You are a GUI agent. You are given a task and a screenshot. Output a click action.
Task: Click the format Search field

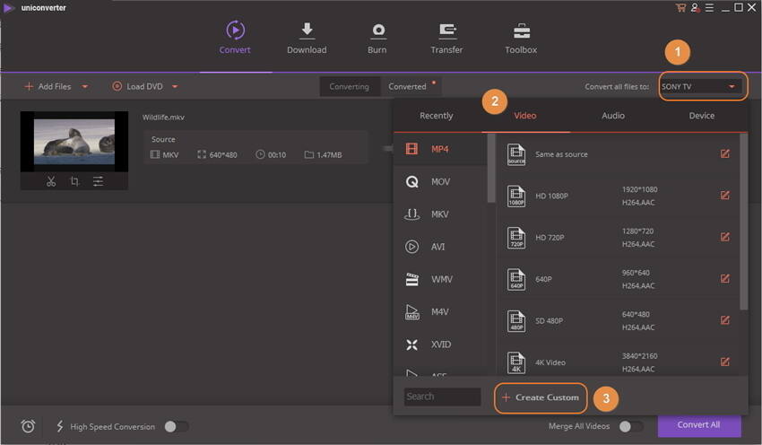tap(442, 397)
